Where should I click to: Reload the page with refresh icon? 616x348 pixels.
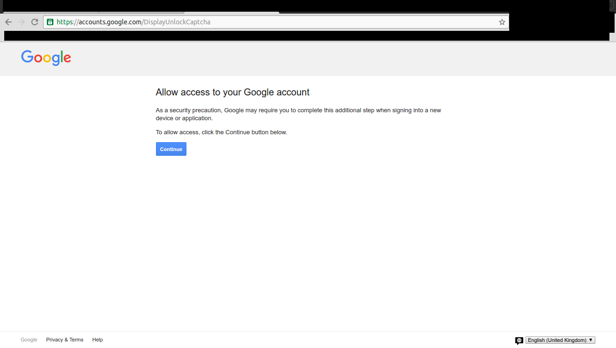(x=35, y=22)
